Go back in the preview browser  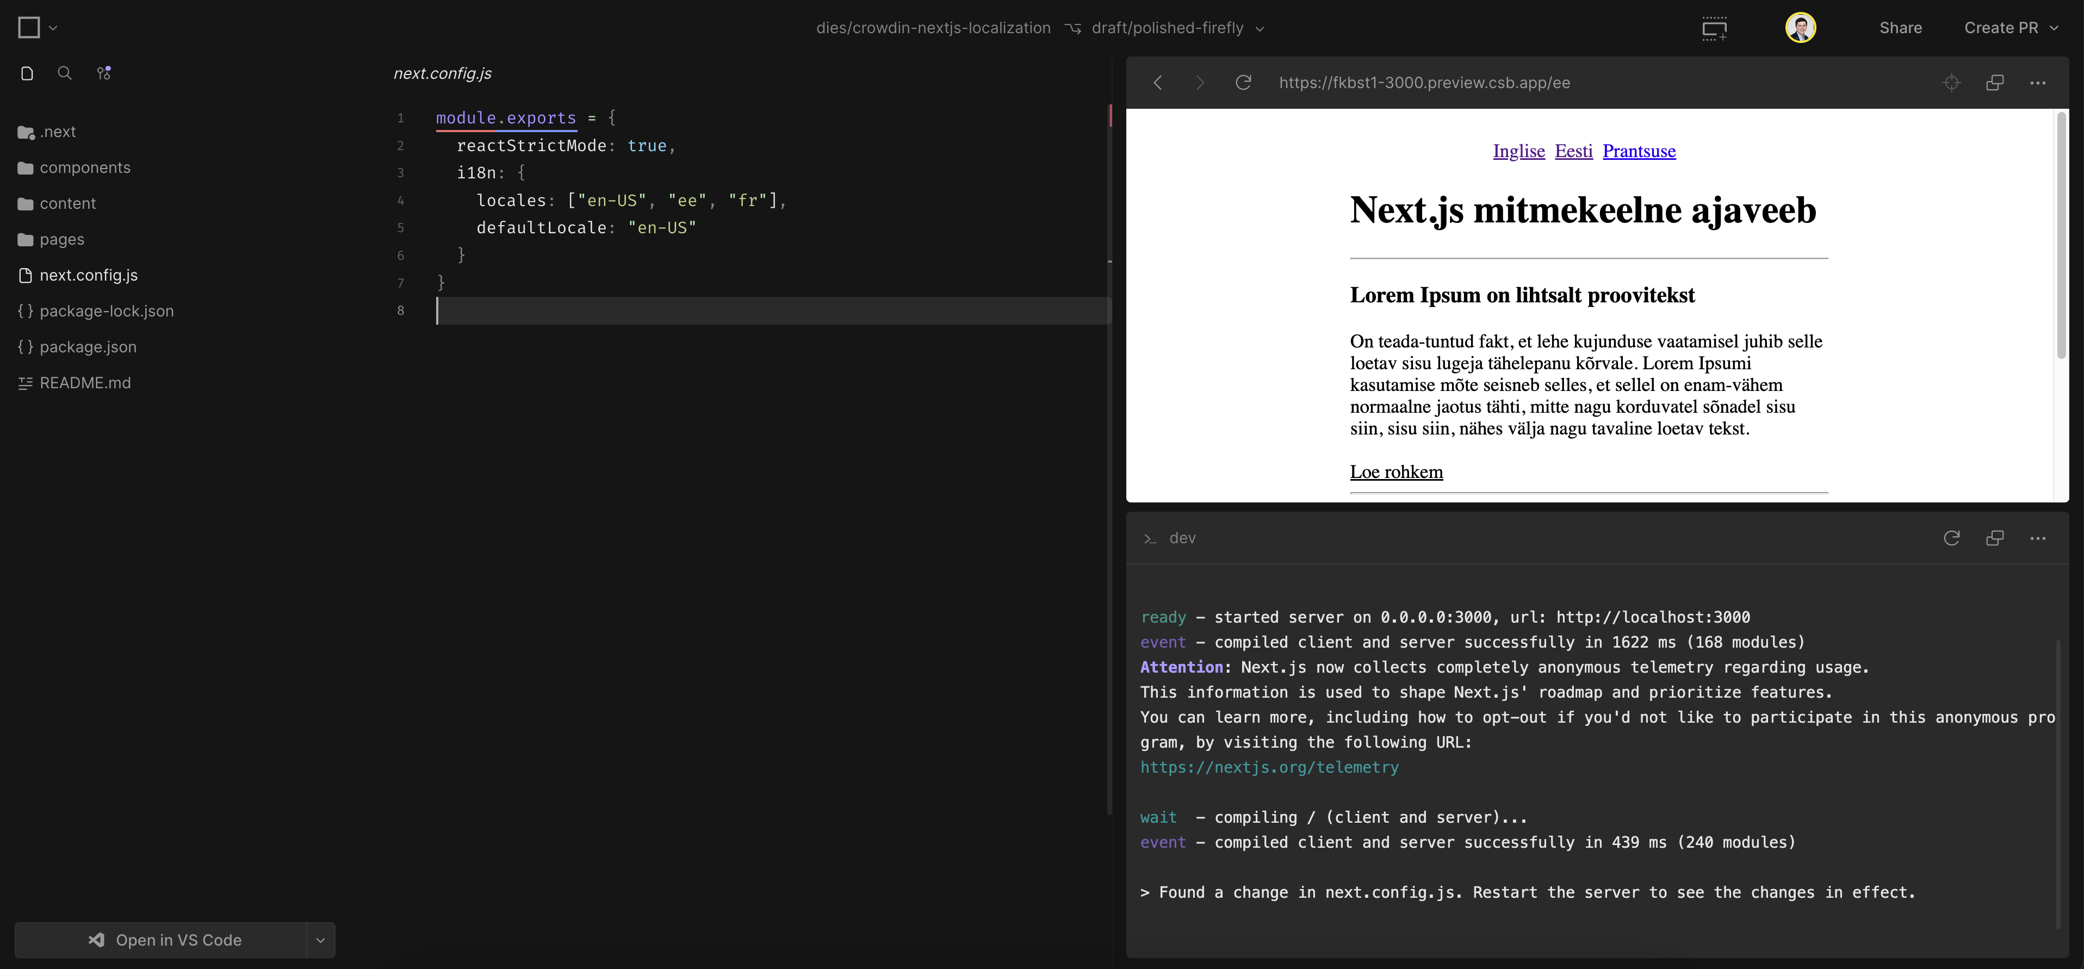[x=1158, y=83]
